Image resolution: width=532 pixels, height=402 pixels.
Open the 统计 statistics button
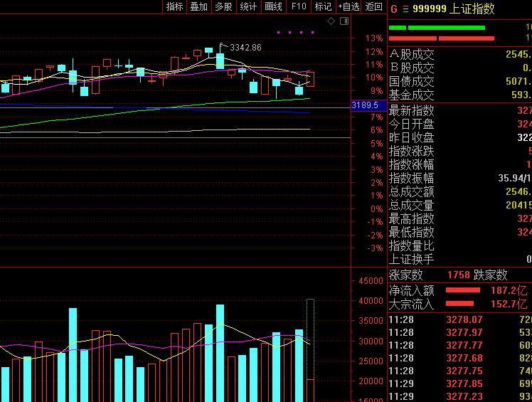(x=248, y=6)
